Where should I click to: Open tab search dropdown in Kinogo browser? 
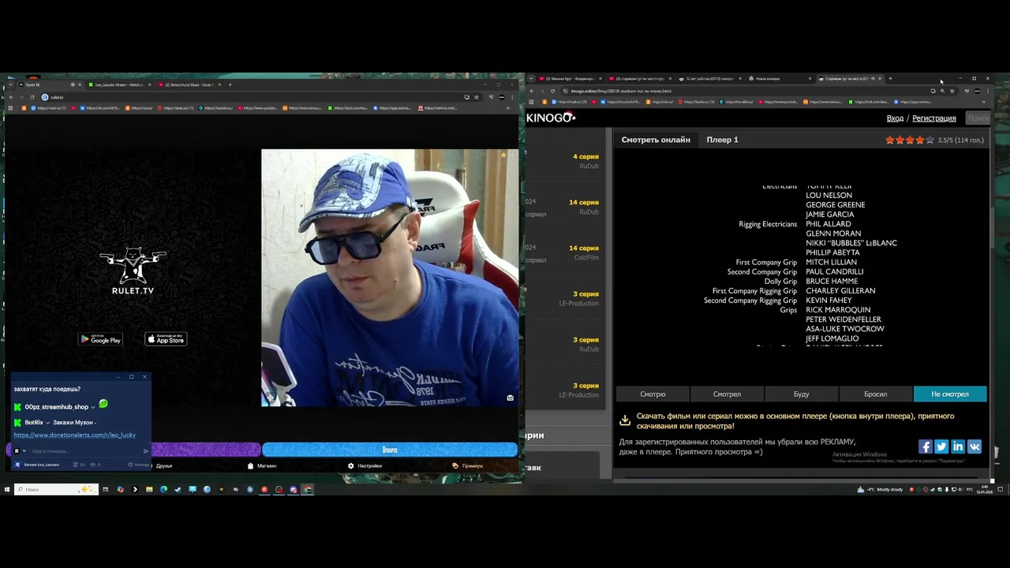click(531, 79)
